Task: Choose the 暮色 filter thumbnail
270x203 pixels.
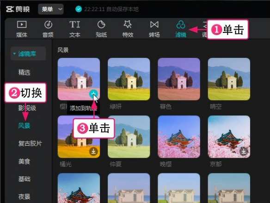Action: tap(179, 79)
